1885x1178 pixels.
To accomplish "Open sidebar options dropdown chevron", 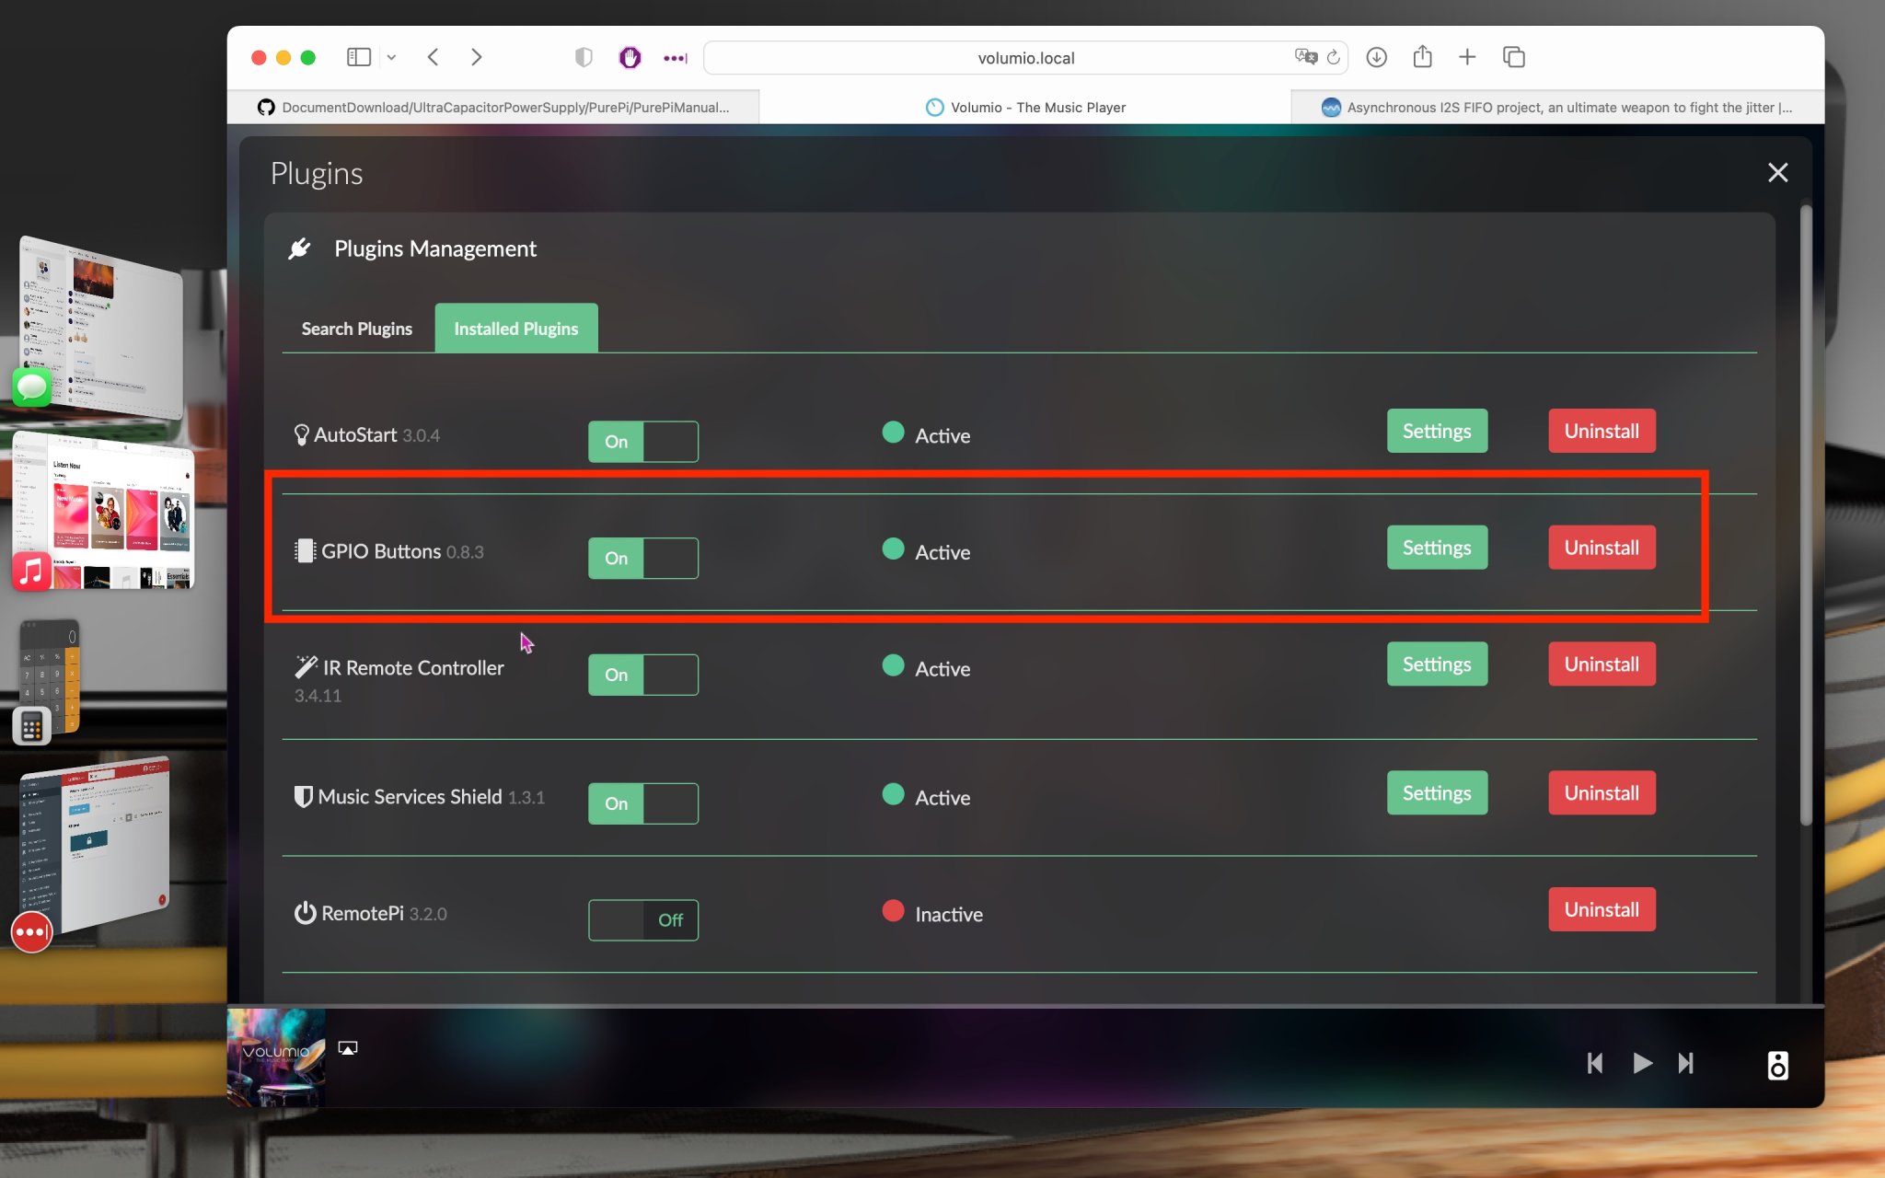I will [391, 57].
